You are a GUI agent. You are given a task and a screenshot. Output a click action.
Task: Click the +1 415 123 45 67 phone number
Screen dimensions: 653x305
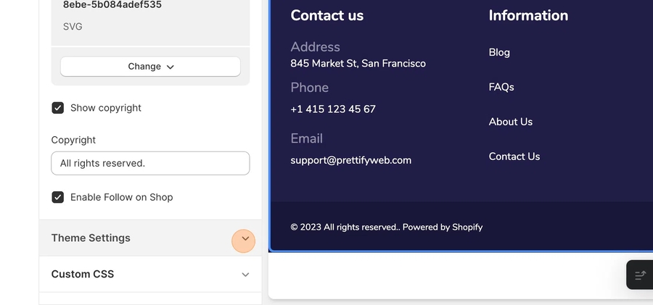333,109
